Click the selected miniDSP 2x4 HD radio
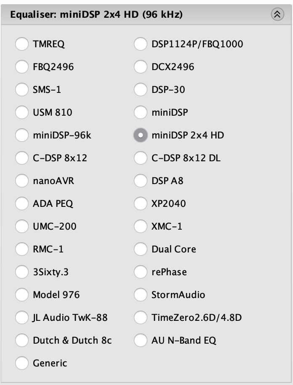The width and height of the screenshot is (293, 385). click(x=141, y=135)
